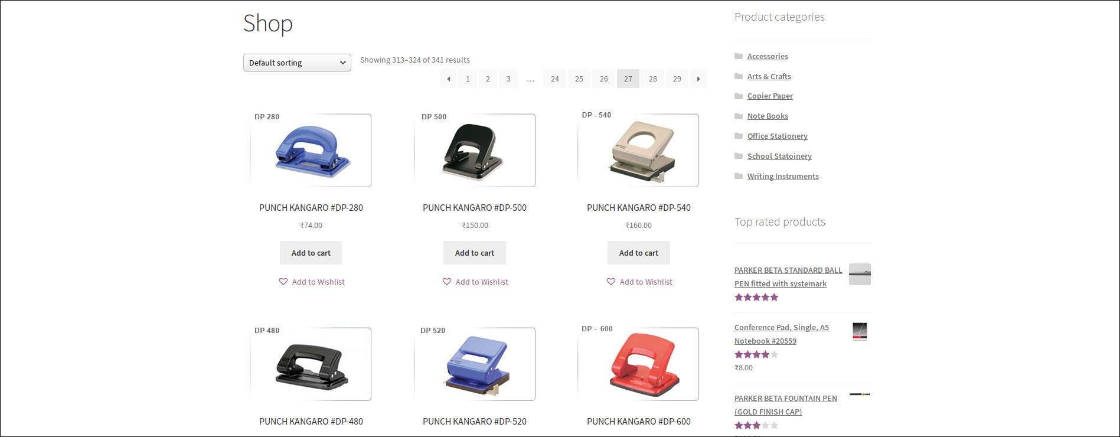Select current page 27 in pagination
Screen dimensions: 1120x437
pyautogui.click(x=628, y=79)
